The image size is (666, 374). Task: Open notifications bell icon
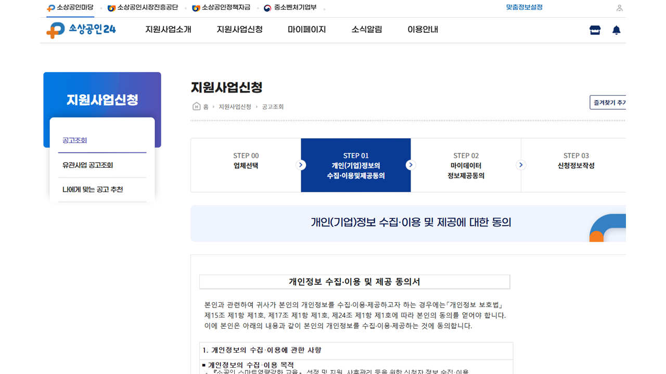pyautogui.click(x=617, y=30)
